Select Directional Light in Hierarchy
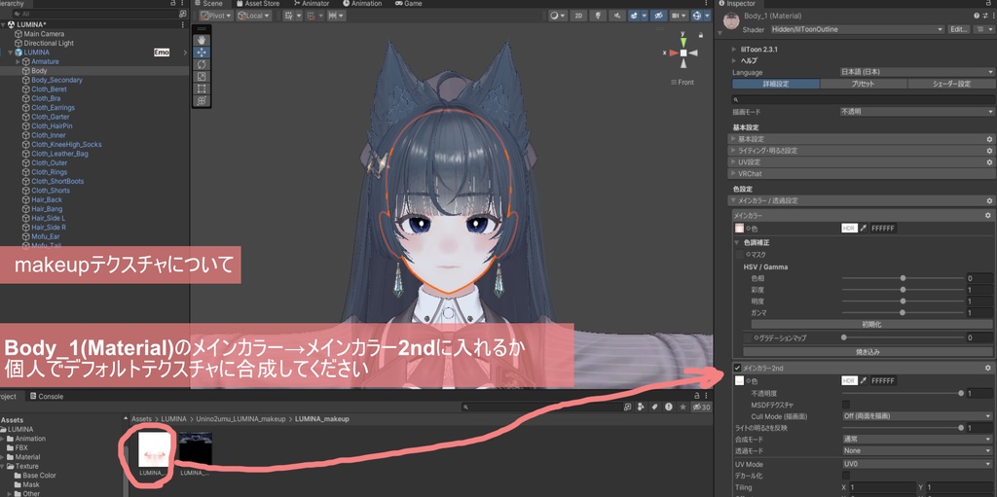 point(49,43)
